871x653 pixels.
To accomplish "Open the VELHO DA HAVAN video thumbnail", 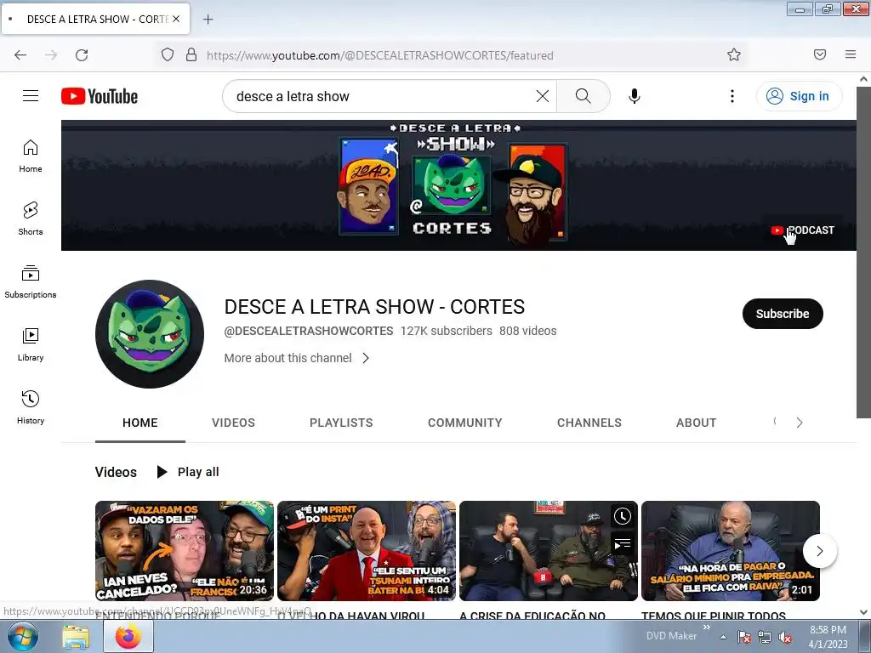I will [x=367, y=551].
